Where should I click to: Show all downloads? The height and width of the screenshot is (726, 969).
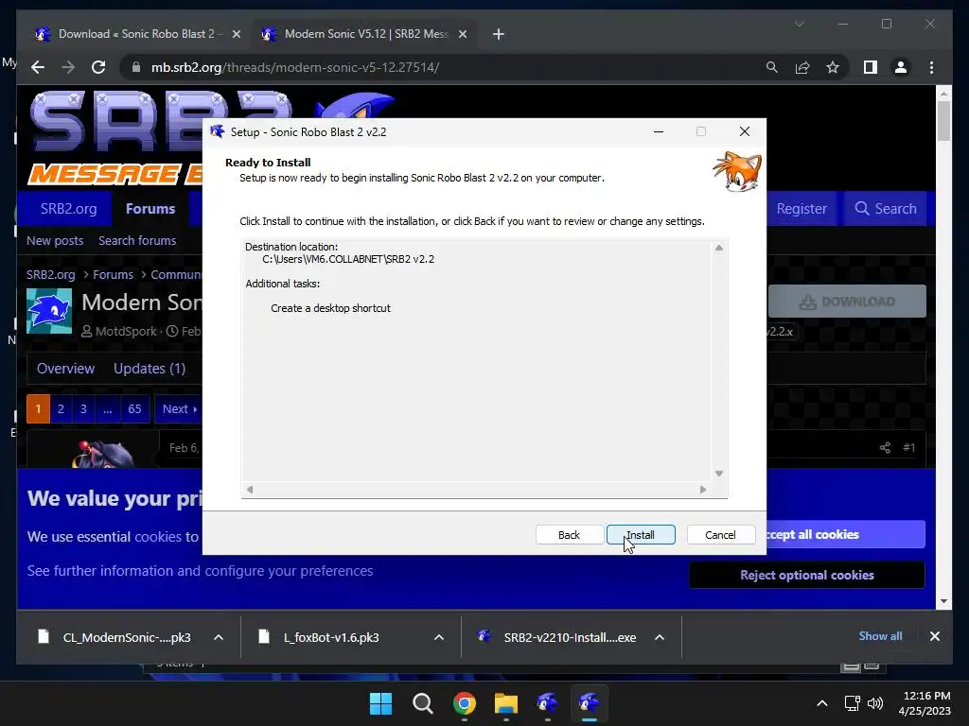[x=880, y=636]
